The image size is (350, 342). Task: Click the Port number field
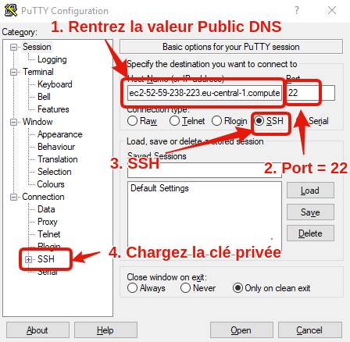tap(311, 93)
